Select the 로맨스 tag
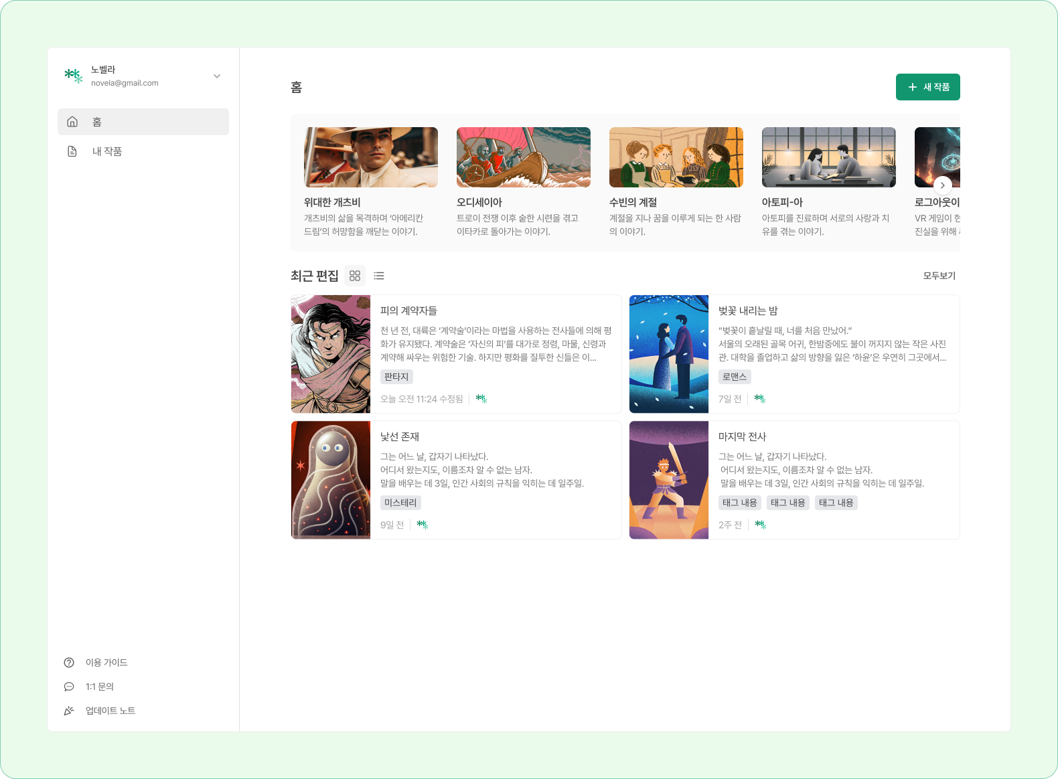The width and height of the screenshot is (1058, 779). 735,377
